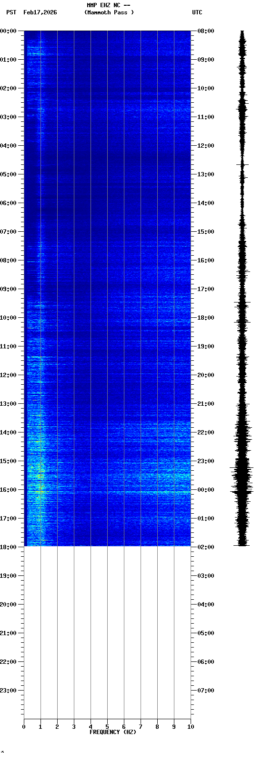Click the black seismogram waveform trace
Screen dimensions: 263x757
click(243, 288)
